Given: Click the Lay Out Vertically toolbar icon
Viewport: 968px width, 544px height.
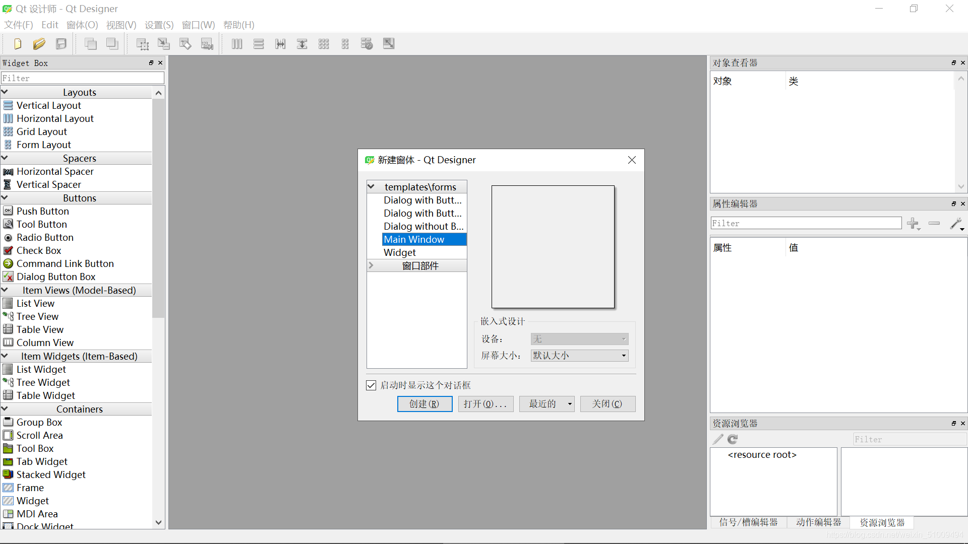Looking at the screenshot, I should click(x=259, y=44).
